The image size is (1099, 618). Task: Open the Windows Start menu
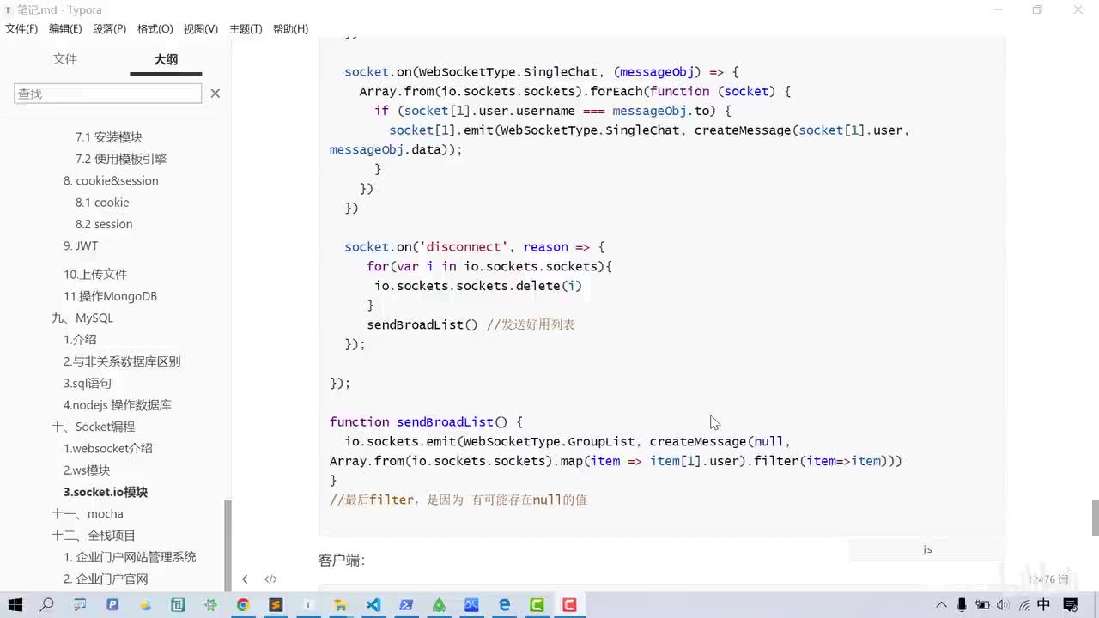pyautogui.click(x=15, y=605)
